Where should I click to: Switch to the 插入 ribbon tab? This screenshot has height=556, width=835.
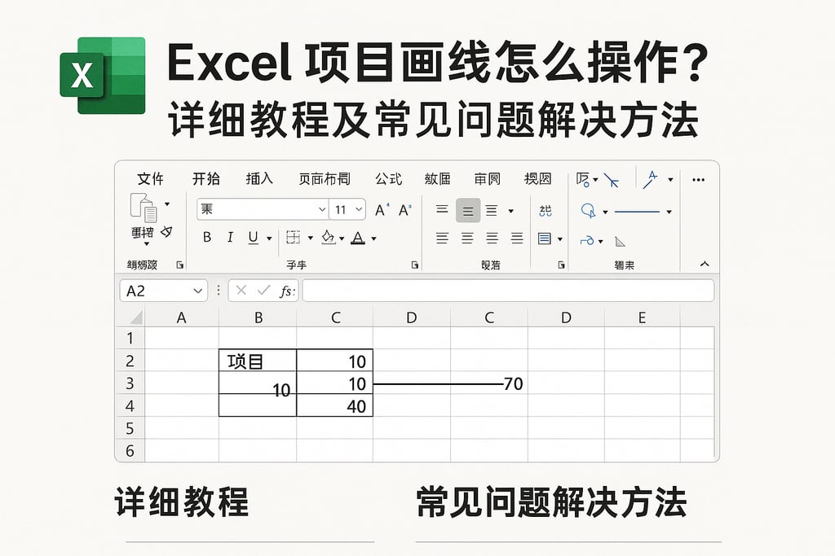(x=258, y=179)
